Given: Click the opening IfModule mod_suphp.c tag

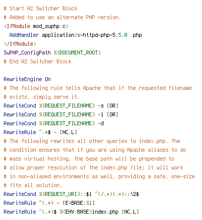Looking at the screenshot, I should pyautogui.click(x=36, y=26).
